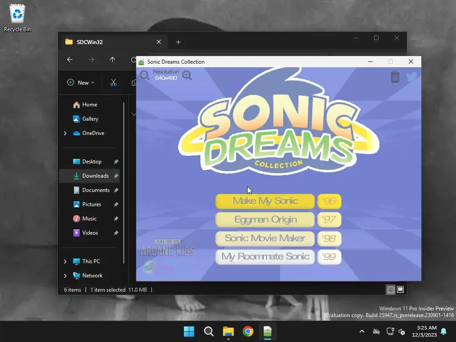Switch Explorer to large thumbnails view
Screen dimensions: 456x342
(400, 289)
